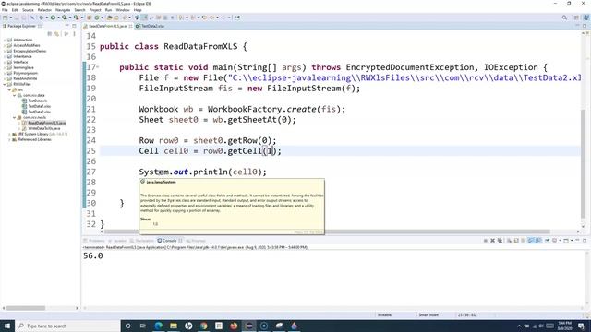This screenshot has height=332, width=591.
Task: Open the File menu
Action: point(5,10)
